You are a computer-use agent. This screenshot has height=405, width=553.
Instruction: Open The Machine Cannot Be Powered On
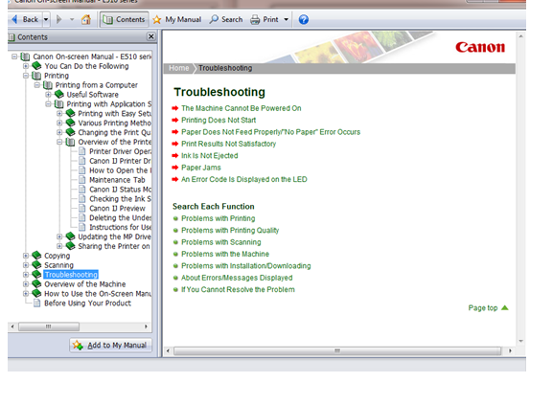click(x=242, y=108)
